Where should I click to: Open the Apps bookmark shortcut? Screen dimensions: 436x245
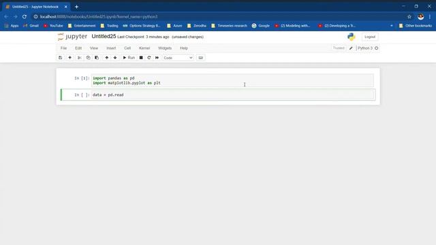click(12, 26)
